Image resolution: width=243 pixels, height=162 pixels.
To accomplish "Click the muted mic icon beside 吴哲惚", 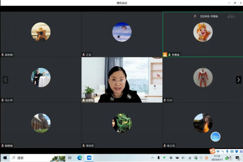I will (3, 55).
